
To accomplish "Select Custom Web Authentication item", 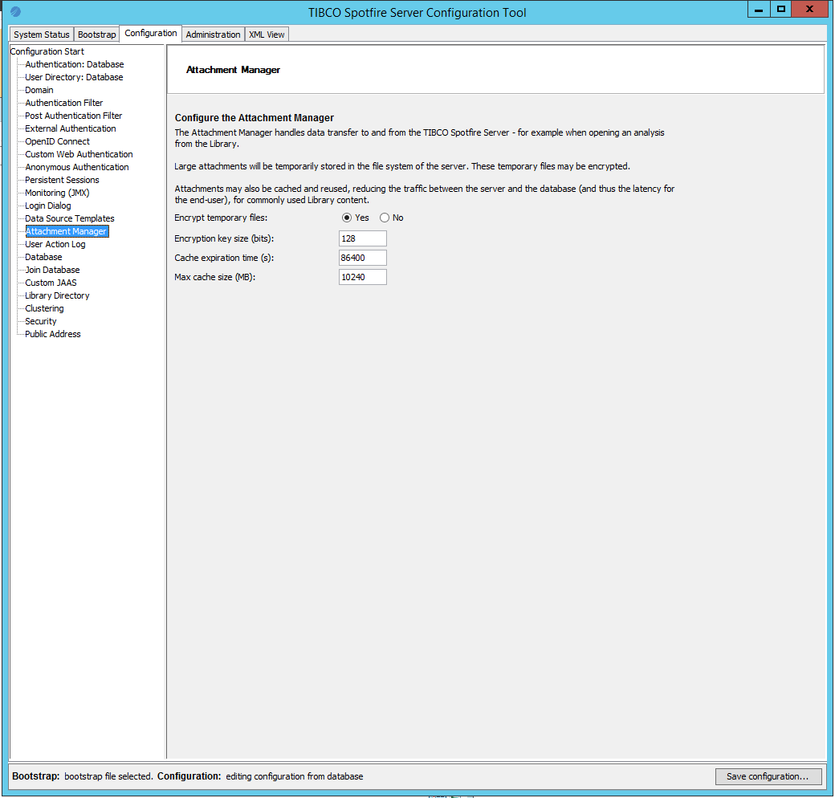I will click(x=79, y=154).
